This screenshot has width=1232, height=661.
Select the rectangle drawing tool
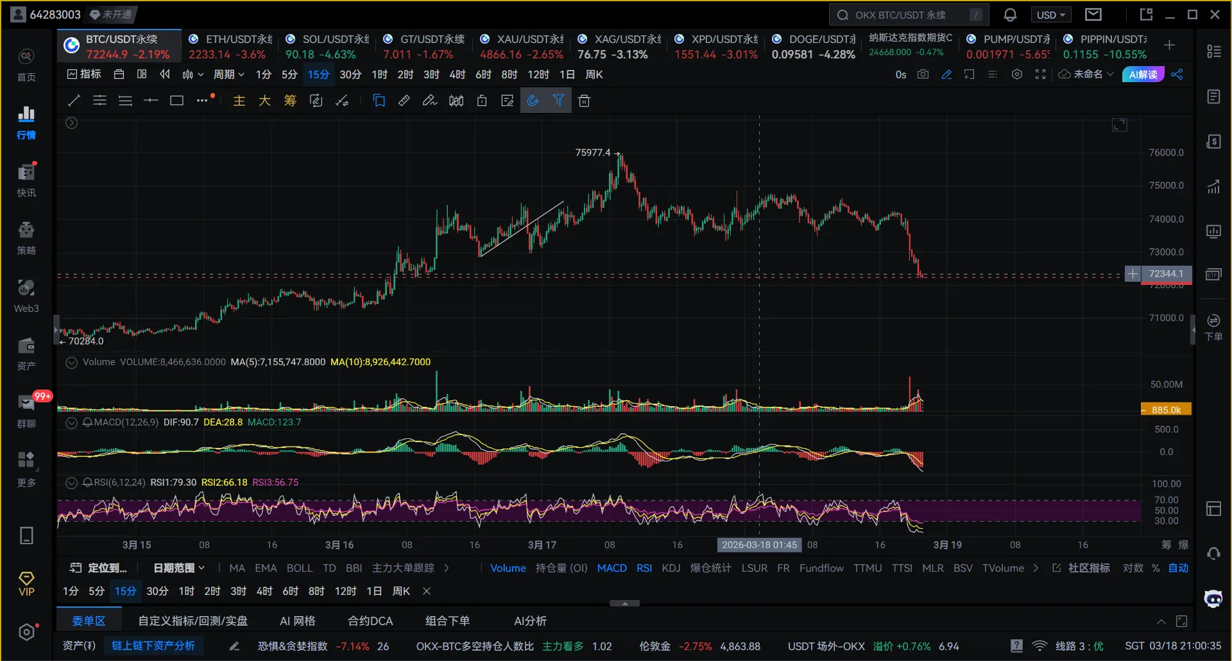[176, 101]
